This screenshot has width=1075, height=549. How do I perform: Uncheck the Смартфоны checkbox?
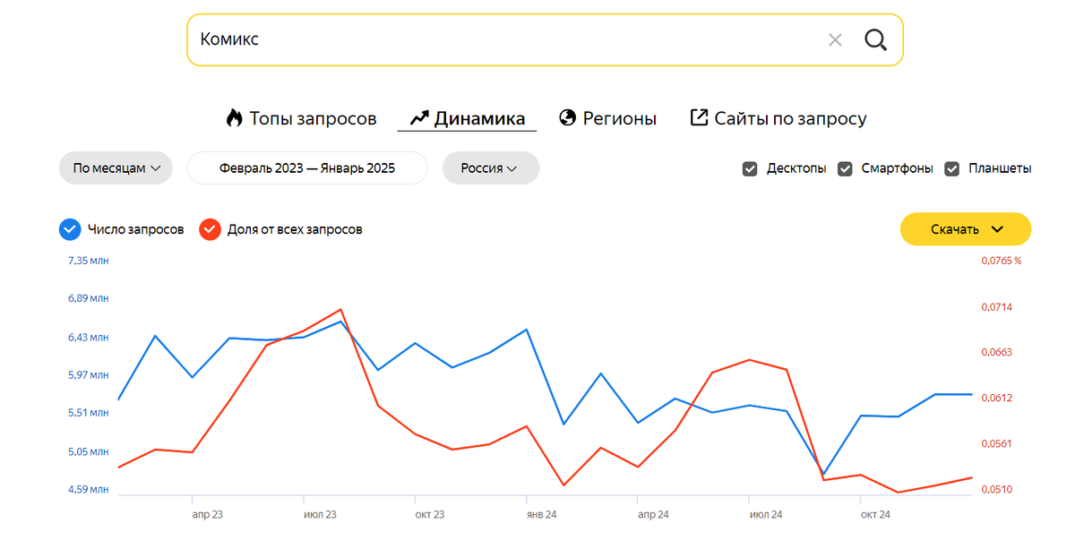(845, 168)
